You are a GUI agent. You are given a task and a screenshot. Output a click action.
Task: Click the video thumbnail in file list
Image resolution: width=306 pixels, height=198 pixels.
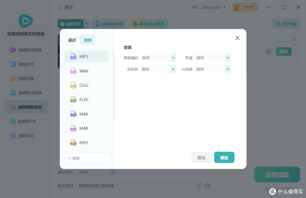point(59,51)
